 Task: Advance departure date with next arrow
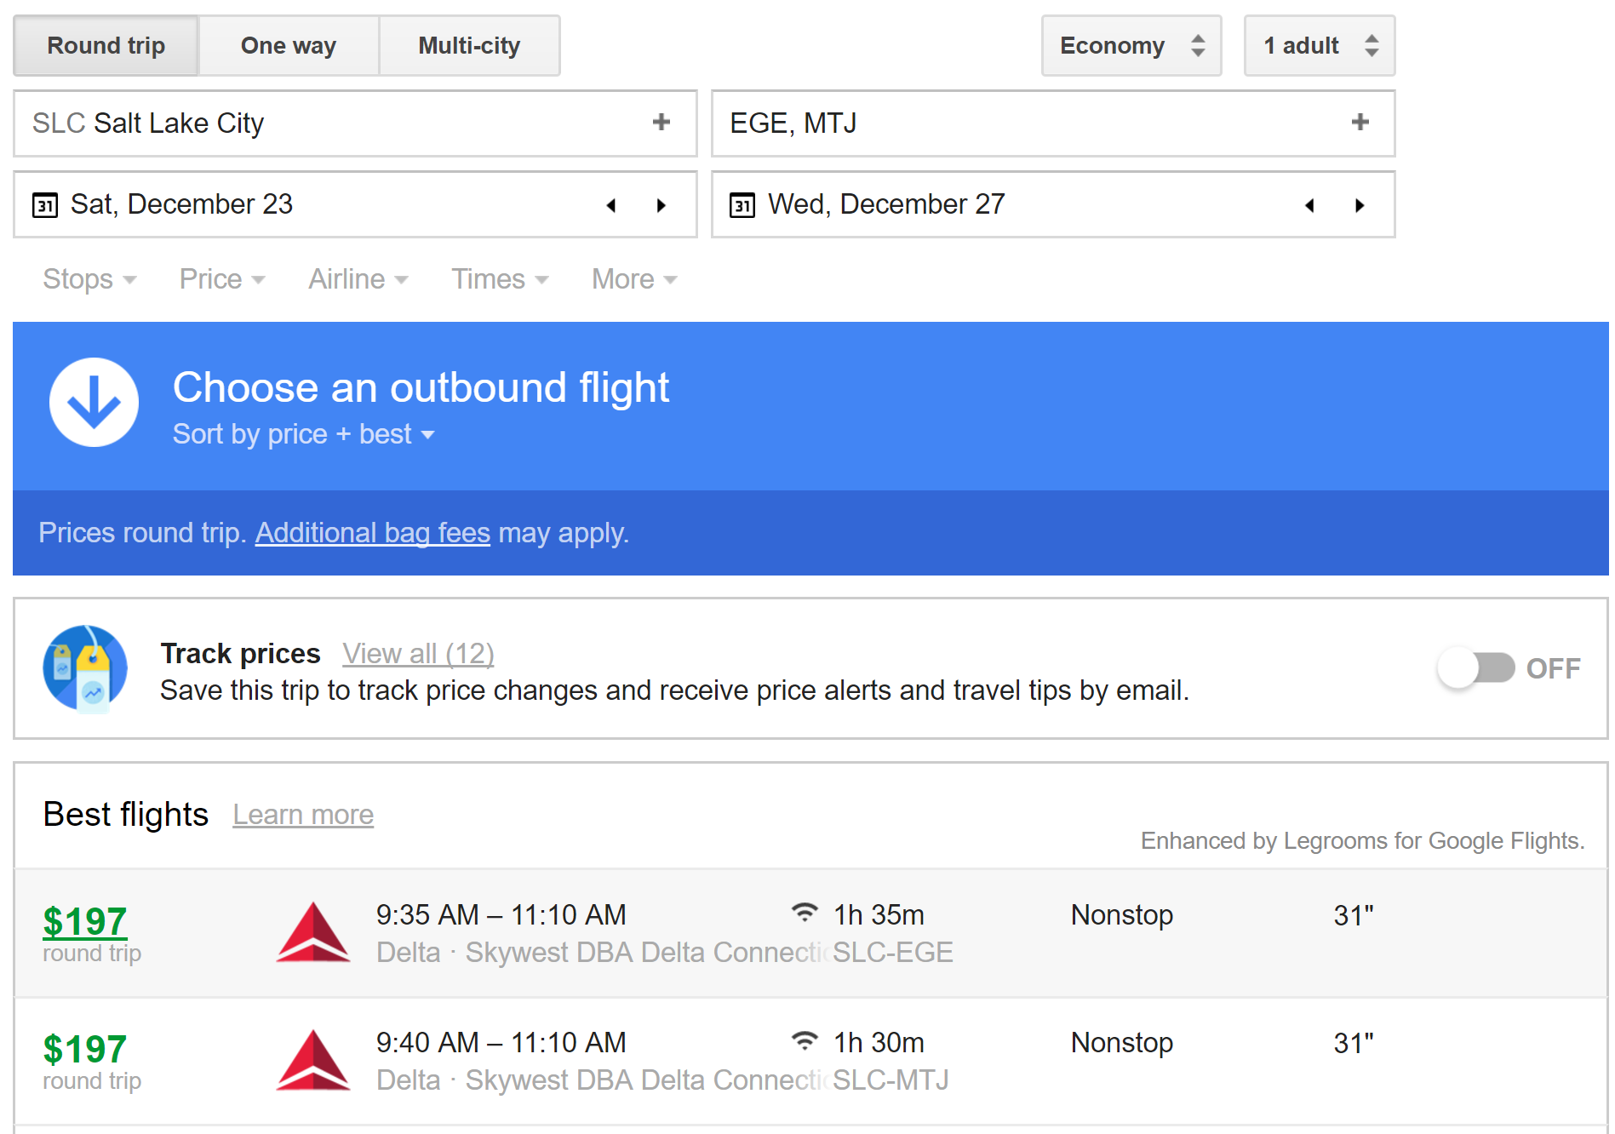(661, 205)
